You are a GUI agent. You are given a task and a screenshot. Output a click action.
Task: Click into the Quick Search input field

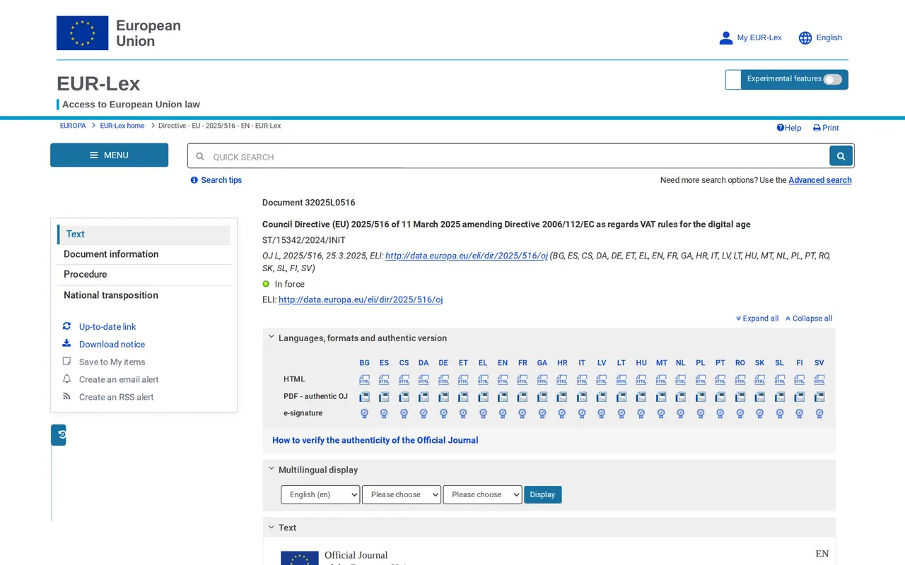(509, 157)
